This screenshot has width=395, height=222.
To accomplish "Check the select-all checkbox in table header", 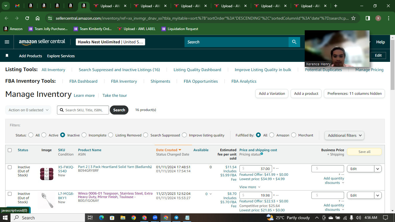I will point(10,150).
